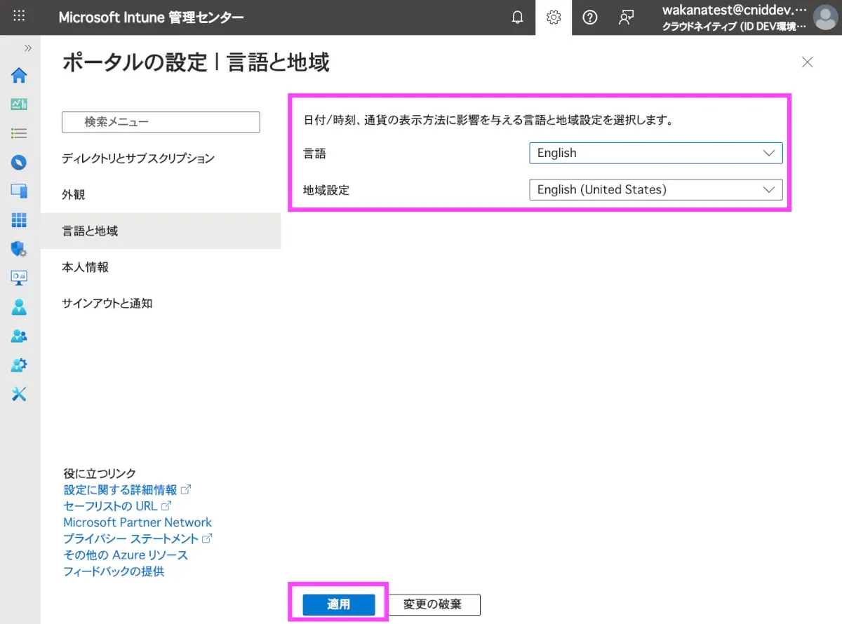This screenshot has height=624, width=842.
Task: Open the Groups icon in sidebar
Action: (x=19, y=336)
